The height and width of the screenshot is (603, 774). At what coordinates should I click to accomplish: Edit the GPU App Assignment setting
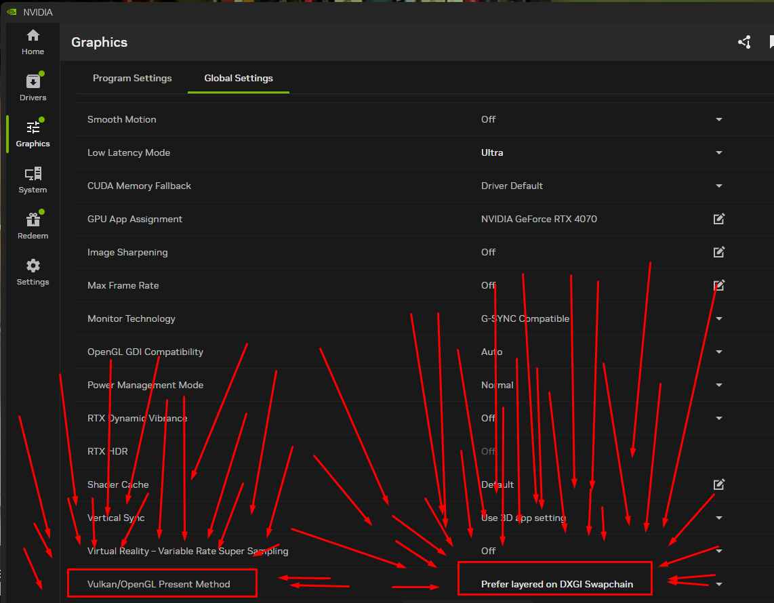(x=718, y=219)
